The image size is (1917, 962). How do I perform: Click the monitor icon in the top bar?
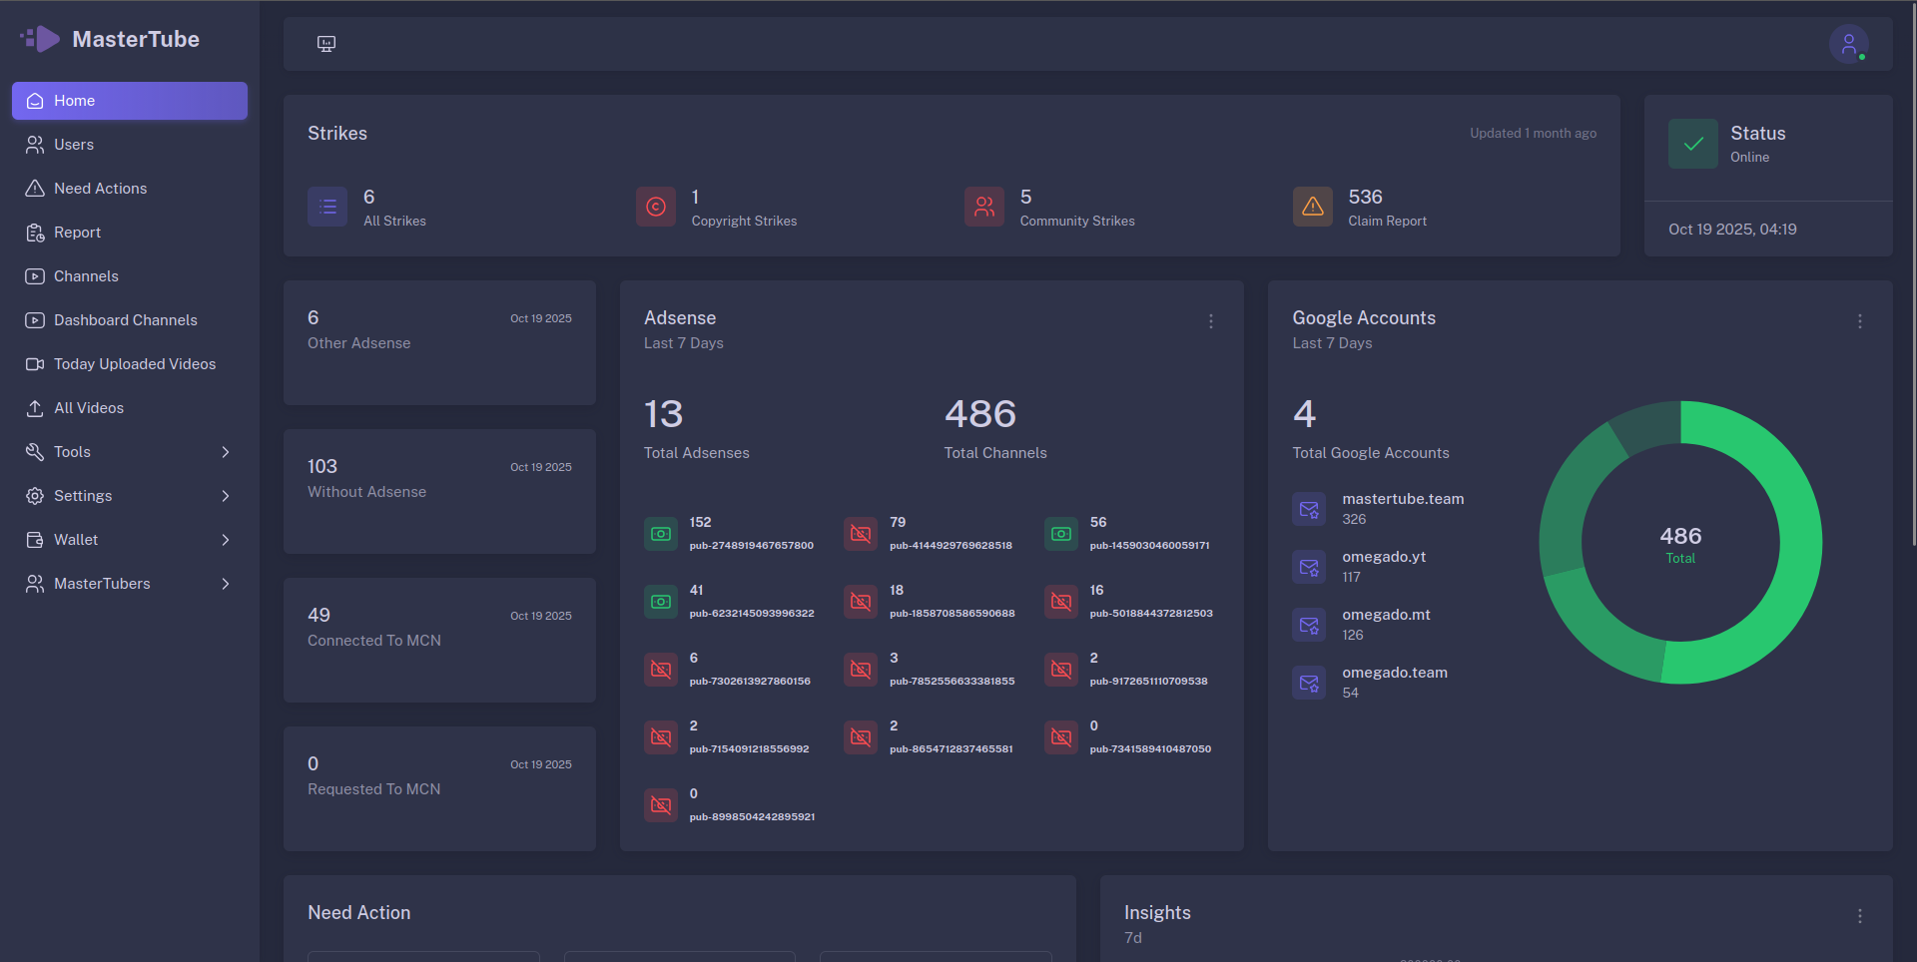click(x=325, y=43)
